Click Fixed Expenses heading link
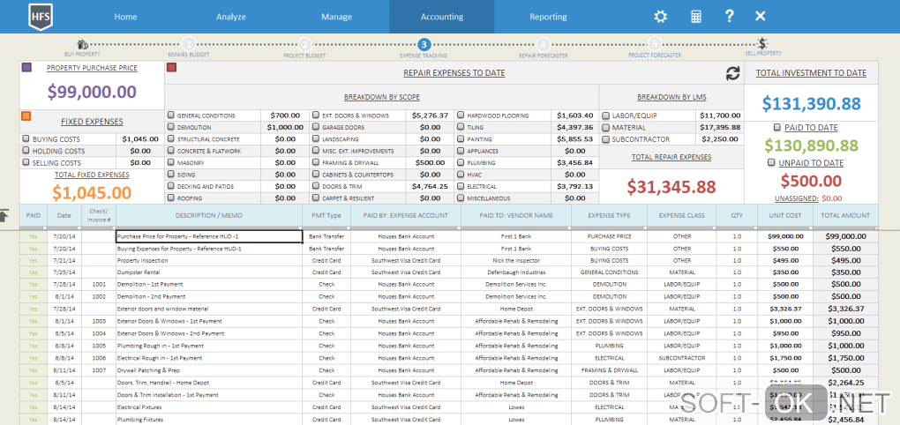The width and height of the screenshot is (900, 425). 92,122
